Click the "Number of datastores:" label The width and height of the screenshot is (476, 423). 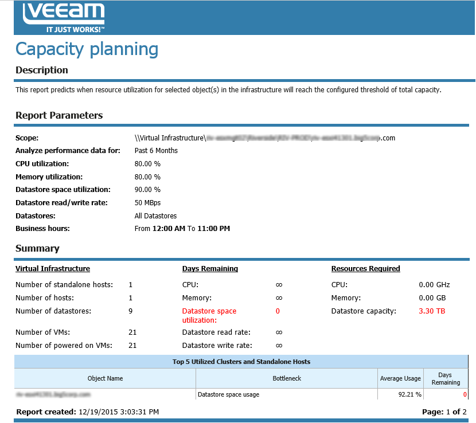click(x=53, y=311)
